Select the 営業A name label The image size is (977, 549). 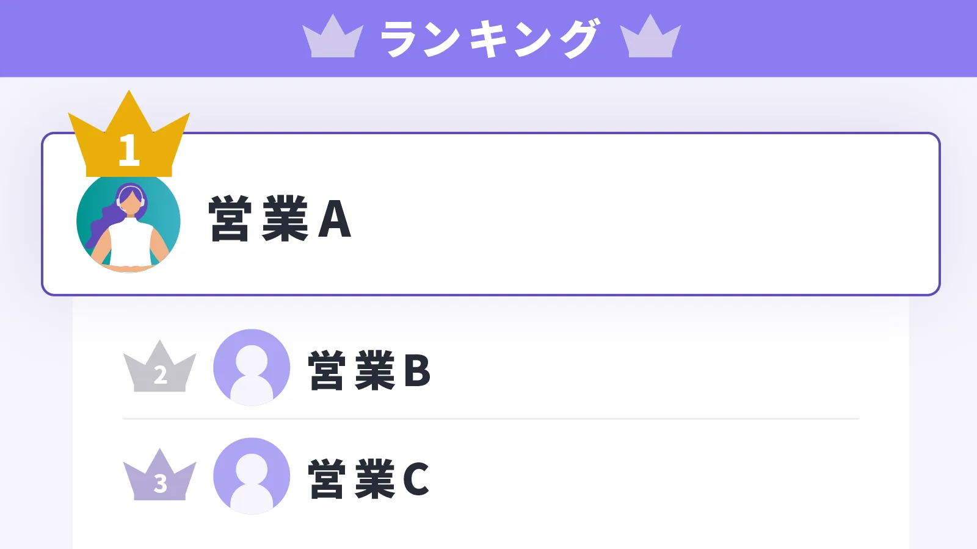280,219
